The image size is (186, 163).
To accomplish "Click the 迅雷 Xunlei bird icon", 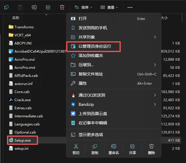I will click(73, 114).
